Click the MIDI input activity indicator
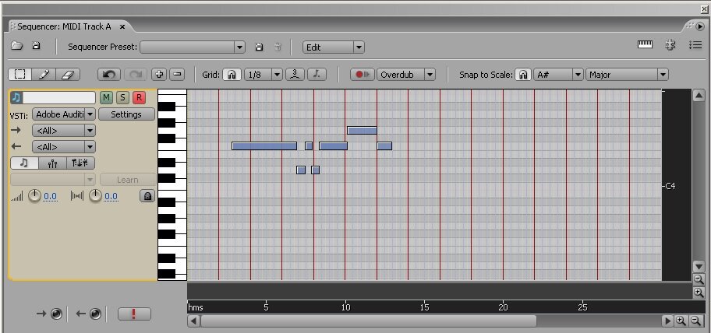 coord(56,314)
